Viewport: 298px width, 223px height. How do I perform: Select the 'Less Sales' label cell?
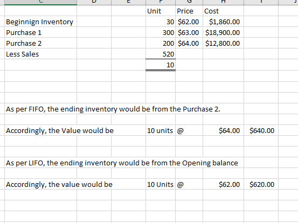(40, 54)
